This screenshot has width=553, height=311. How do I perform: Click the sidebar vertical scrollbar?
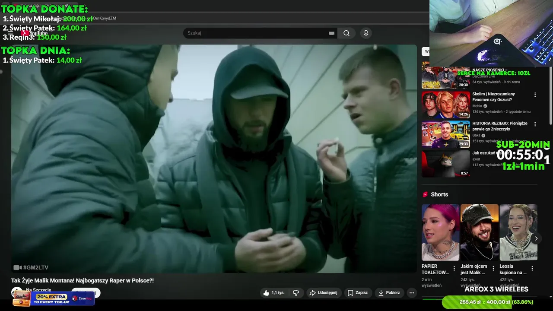(x=550, y=95)
